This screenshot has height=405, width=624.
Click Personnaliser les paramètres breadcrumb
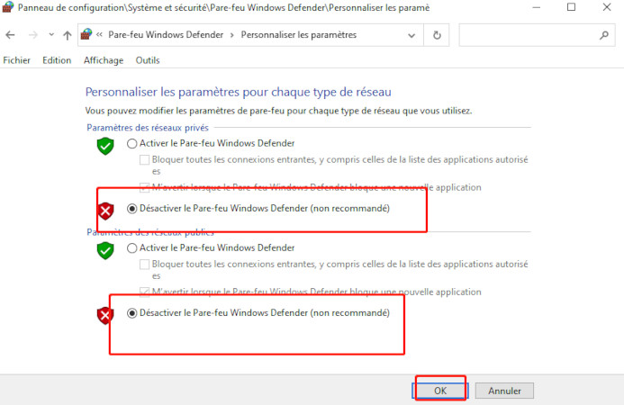point(298,35)
